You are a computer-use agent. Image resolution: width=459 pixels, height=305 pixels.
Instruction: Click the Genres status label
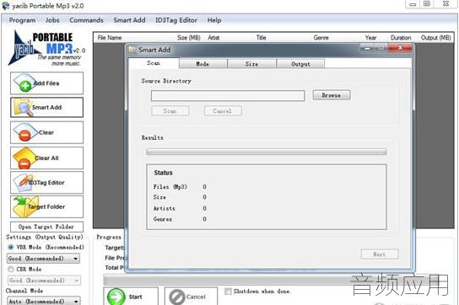point(163,219)
